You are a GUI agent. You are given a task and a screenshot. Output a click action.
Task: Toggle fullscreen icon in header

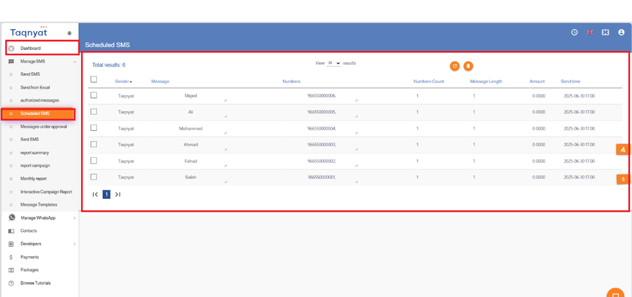coord(605,32)
